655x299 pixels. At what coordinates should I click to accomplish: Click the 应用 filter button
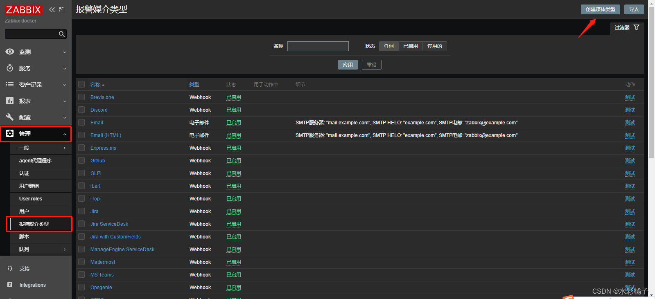tap(348, 65)
